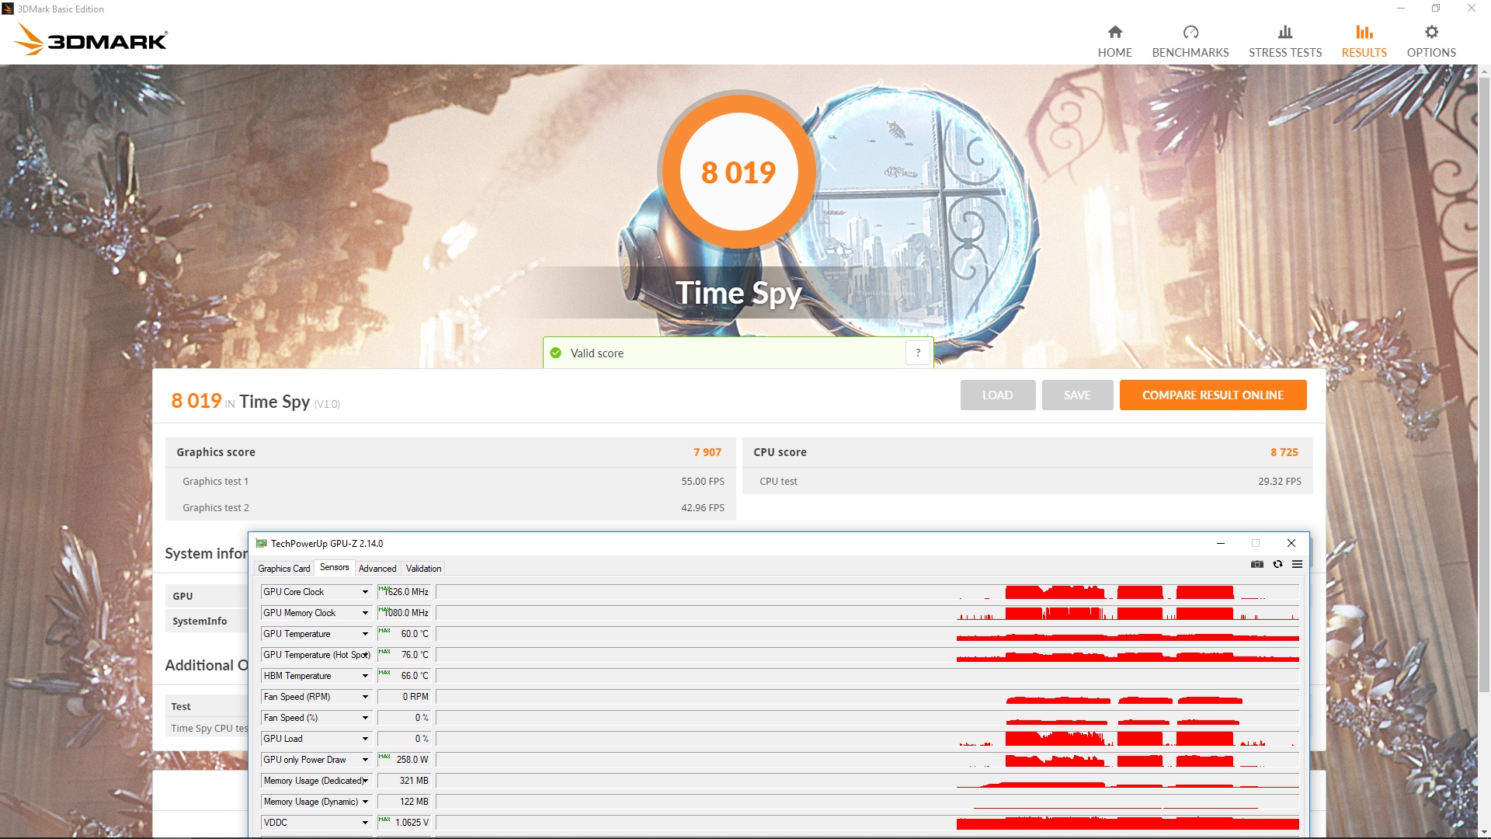Click the 321 MB dedicated memory reading

[x=404, y=781]
